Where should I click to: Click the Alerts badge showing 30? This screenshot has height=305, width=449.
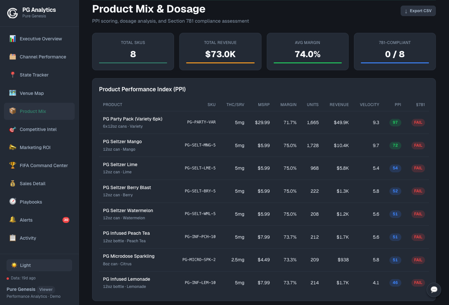pyautogui.click(x=66, y=220)
